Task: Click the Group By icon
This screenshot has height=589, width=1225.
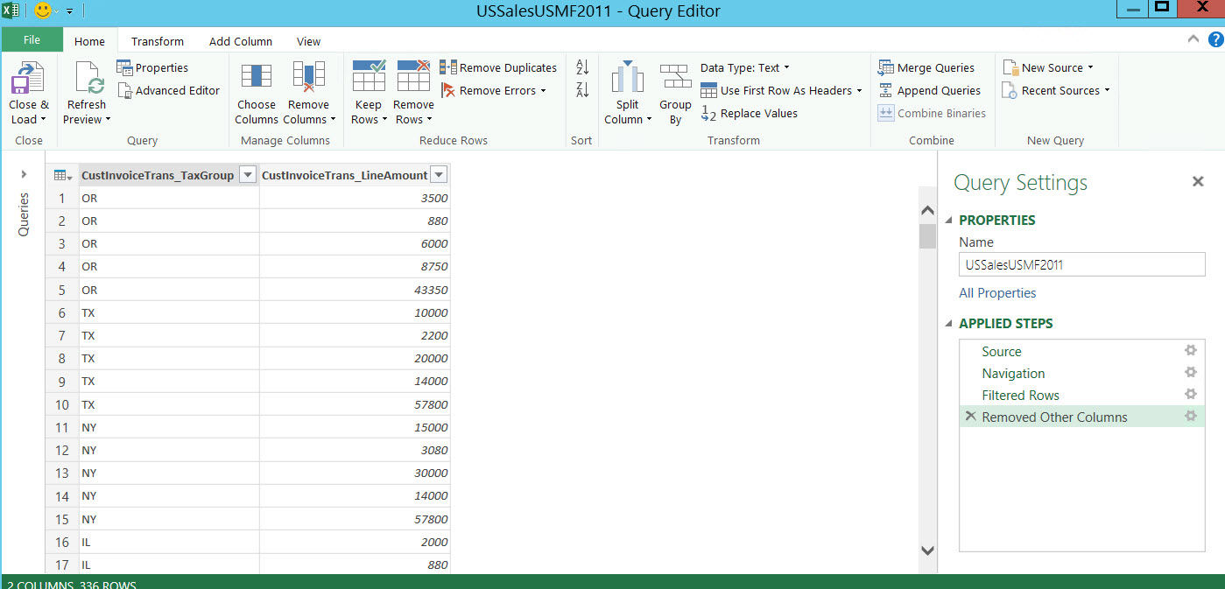Action: coord(675,77)
